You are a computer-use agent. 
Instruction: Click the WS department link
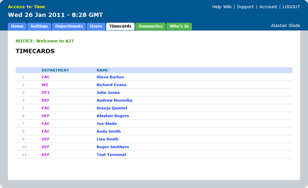coord(45,85)
